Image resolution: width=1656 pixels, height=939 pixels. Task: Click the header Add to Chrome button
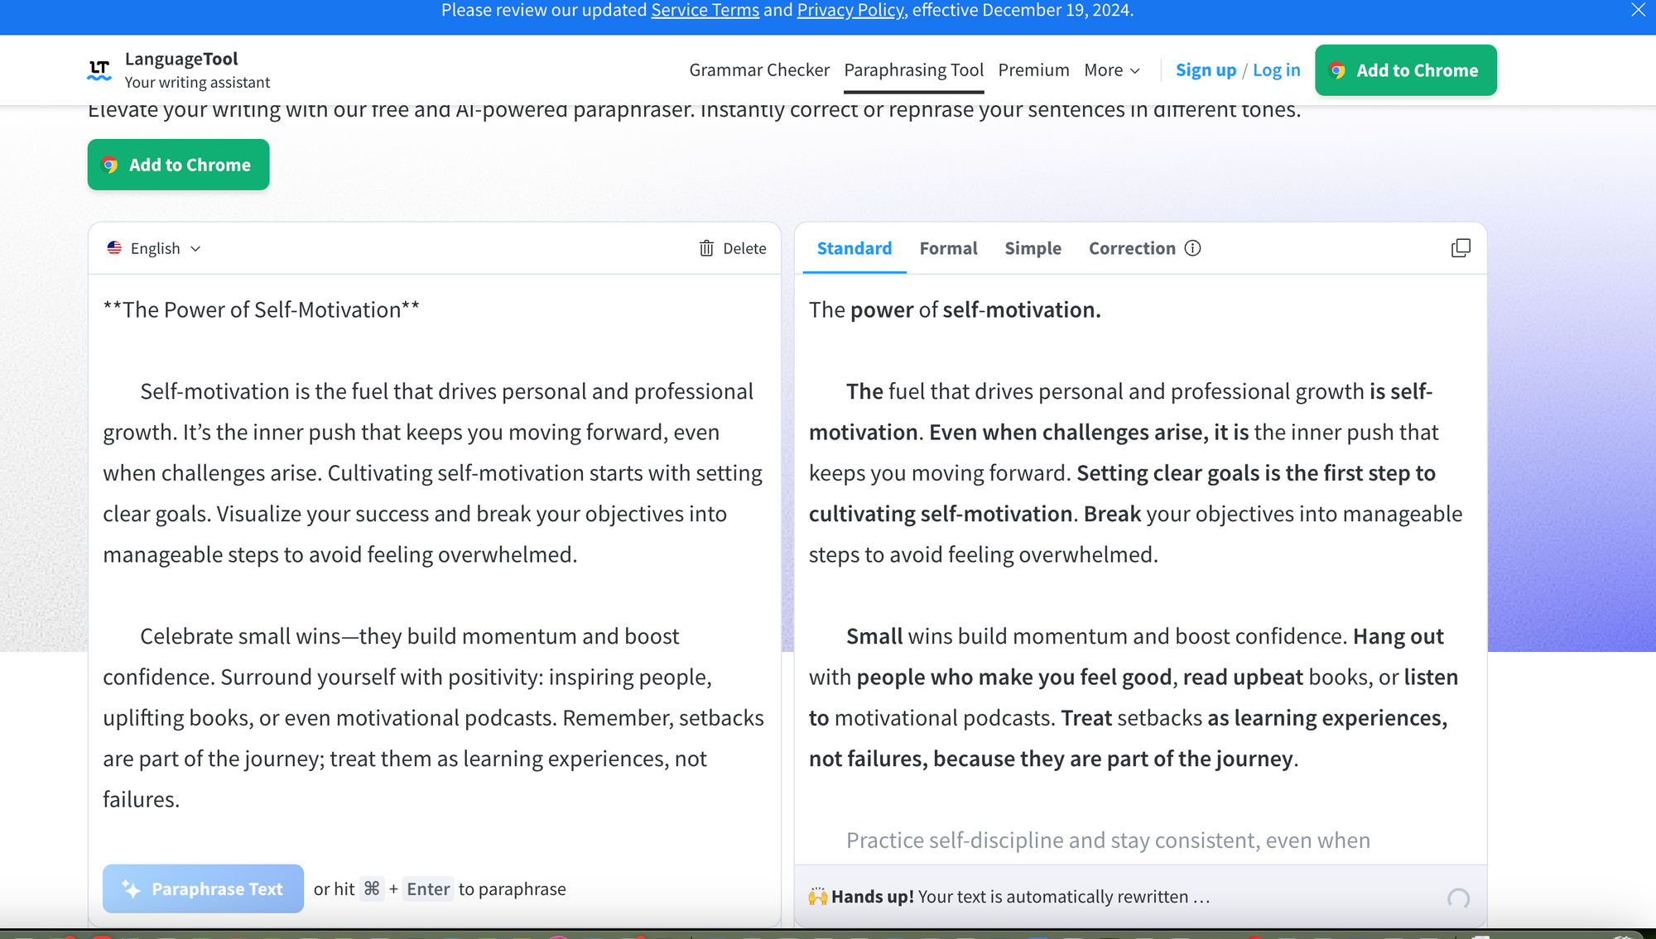(1405, 70)
